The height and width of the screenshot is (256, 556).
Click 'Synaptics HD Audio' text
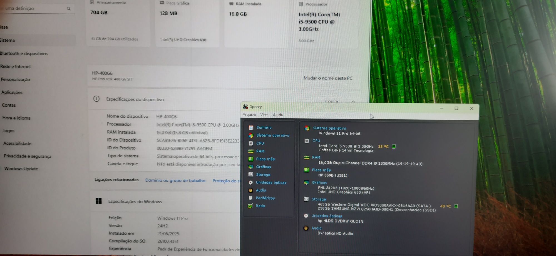point(335,233)
